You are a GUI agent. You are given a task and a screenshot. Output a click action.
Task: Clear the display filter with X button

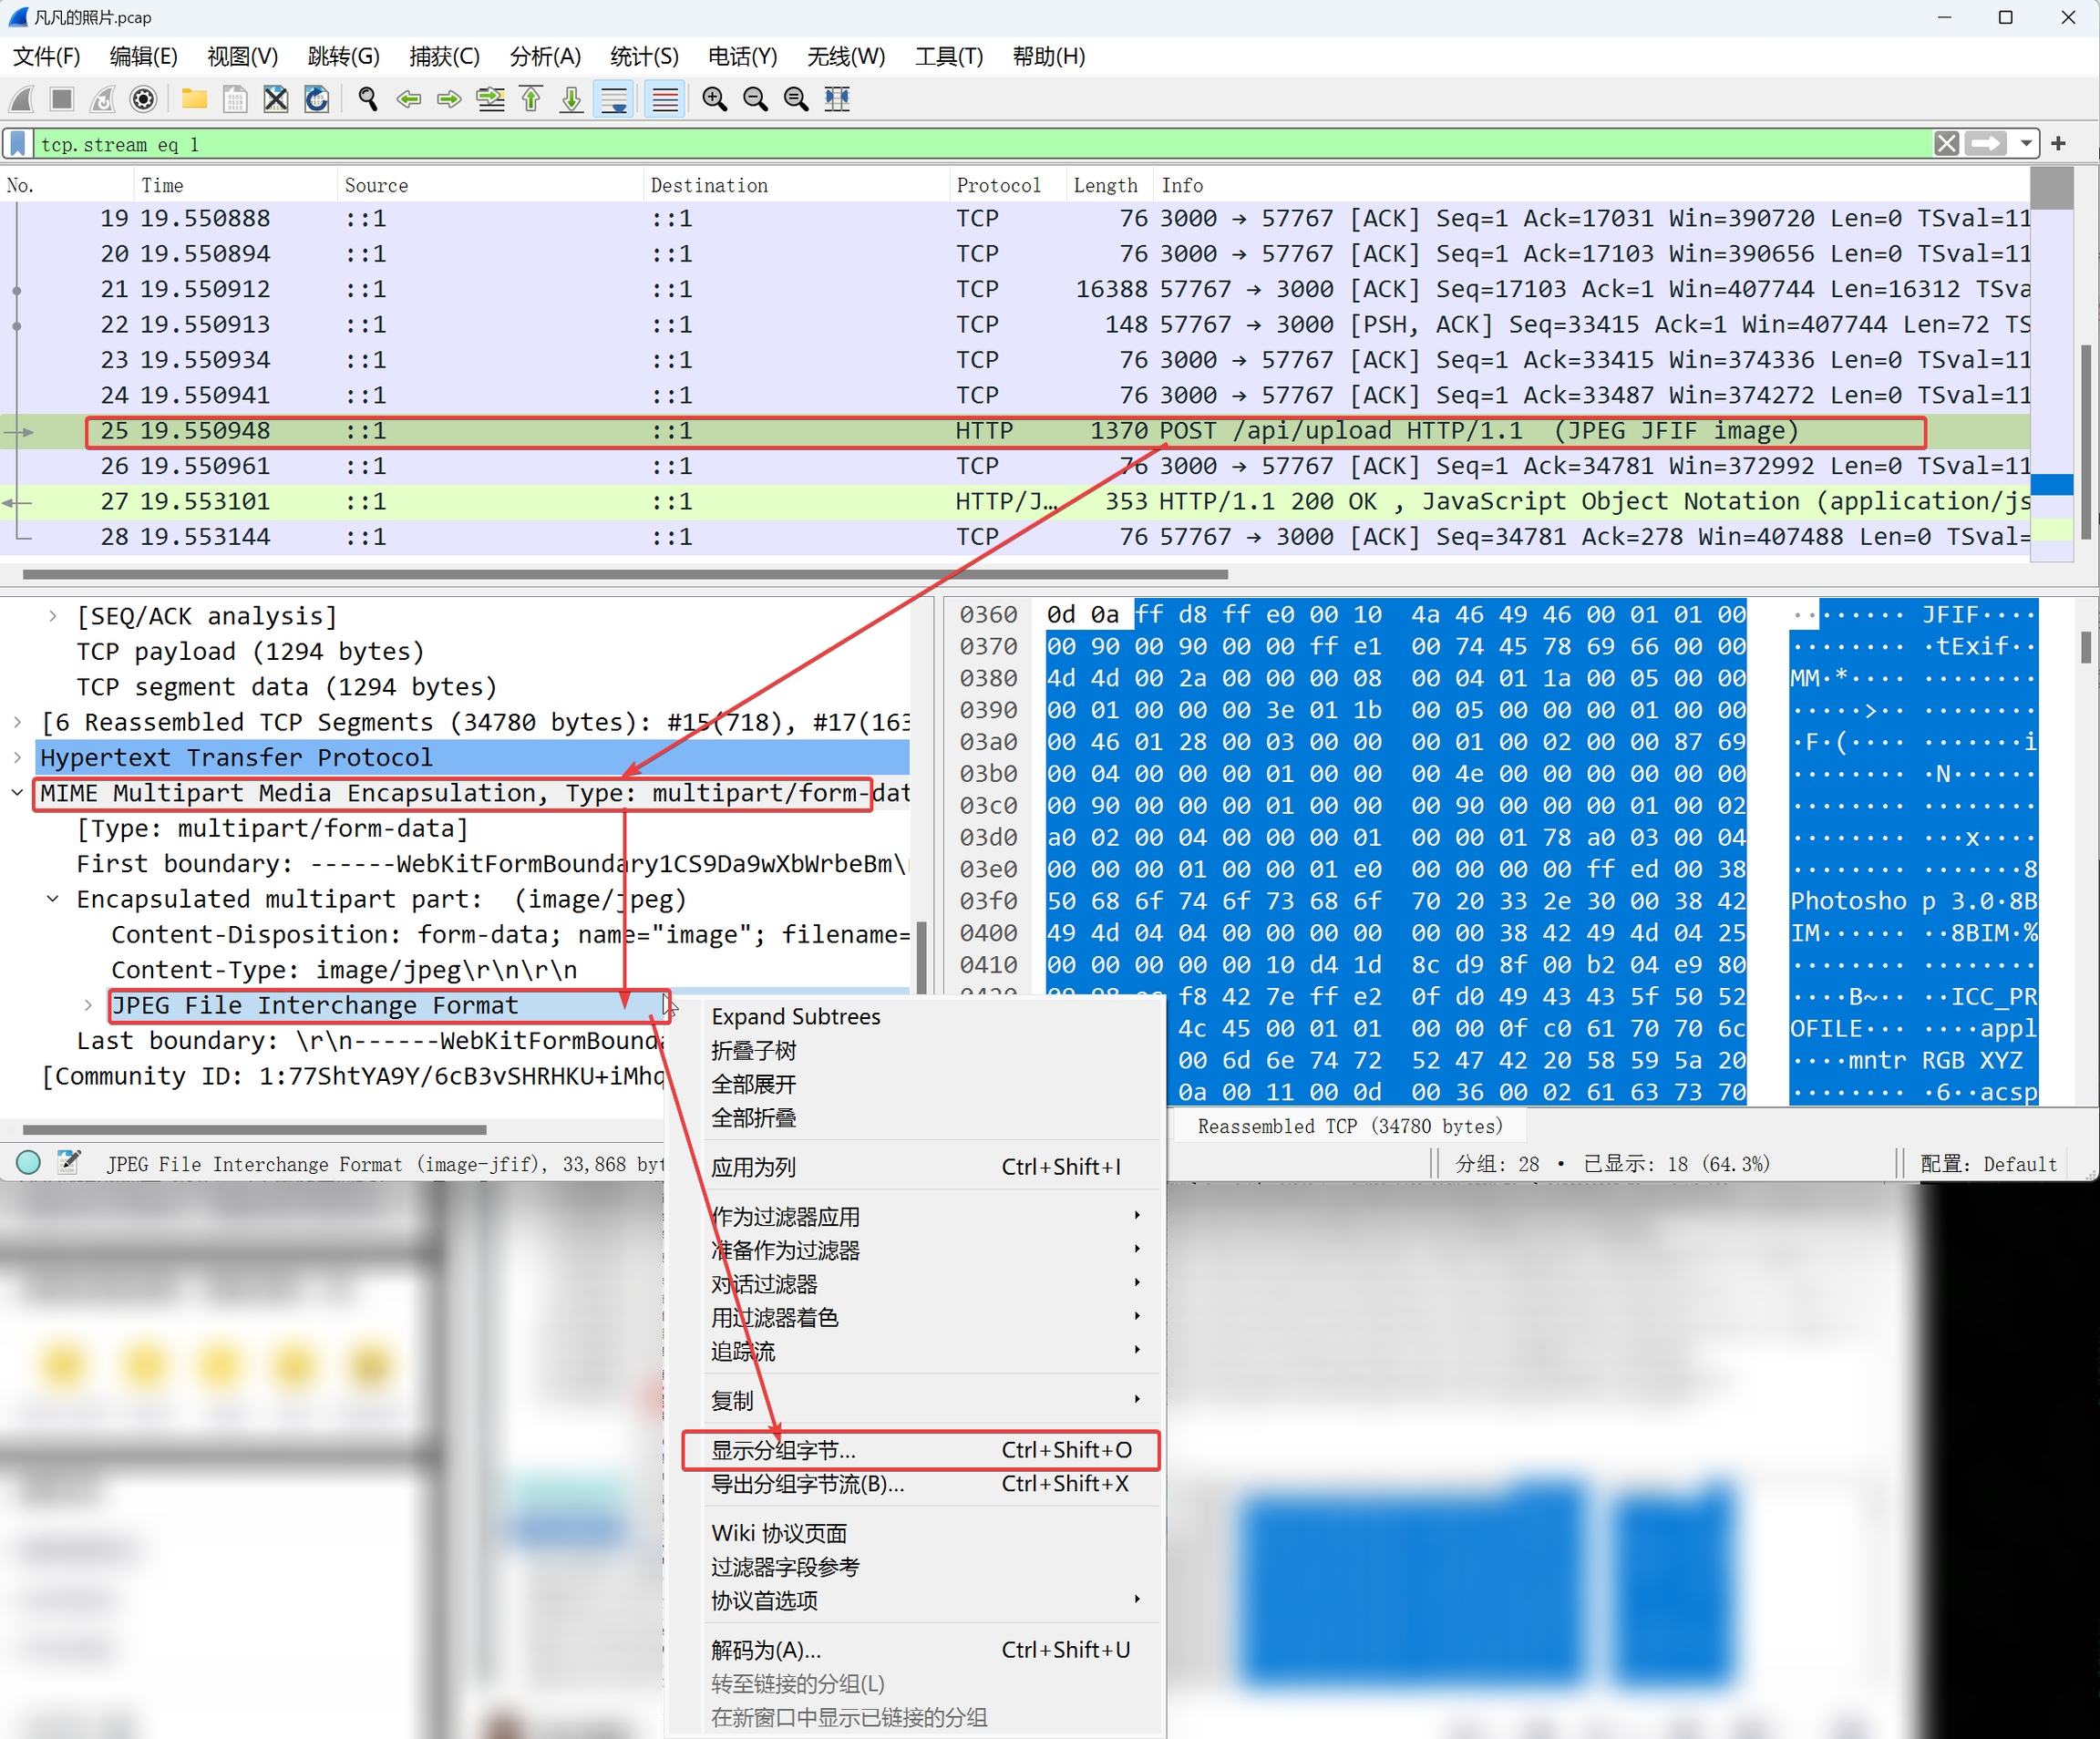click(1946, 144)
